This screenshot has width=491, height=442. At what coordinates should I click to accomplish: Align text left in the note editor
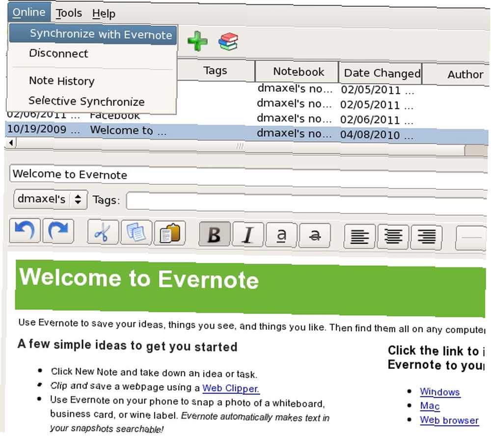[359, 236]
